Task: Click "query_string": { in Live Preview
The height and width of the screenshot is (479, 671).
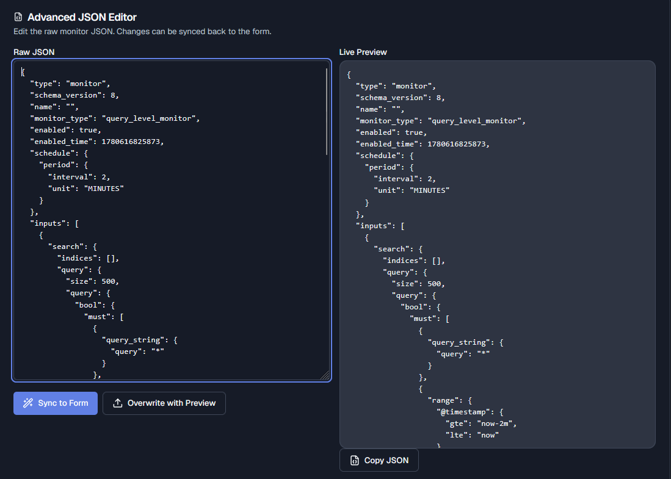Action: 466,342
